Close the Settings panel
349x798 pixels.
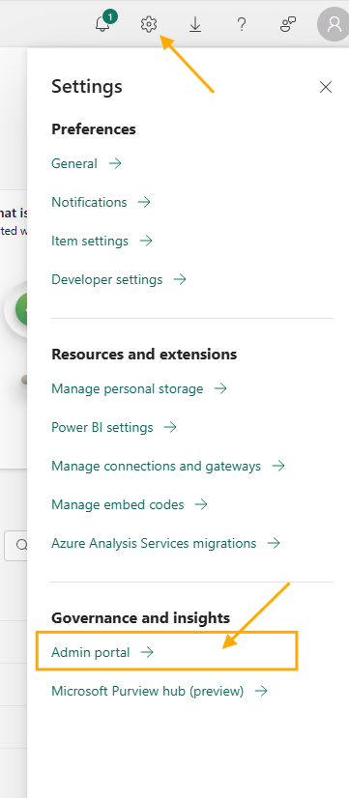326,87
